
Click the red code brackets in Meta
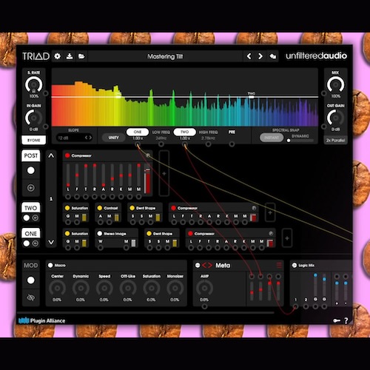click(207, 265)
